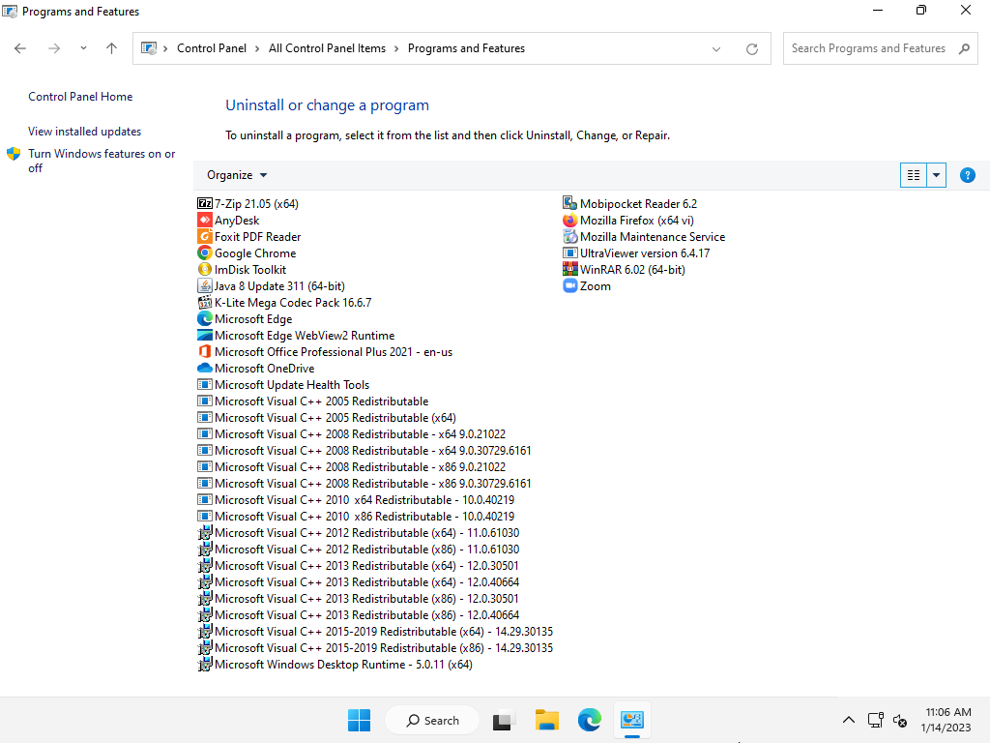Viewport: 990px width, 743px height.
Task: Click All Control Panel Items breadcrumb
Action: (x=327, y=48)
